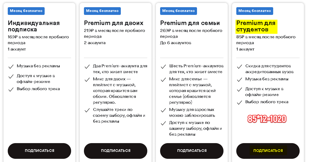Click checkmark next to "Два Premium-аккаунта" feature
The width and height of the screenshot is (309, 162).
pos(87,67)
